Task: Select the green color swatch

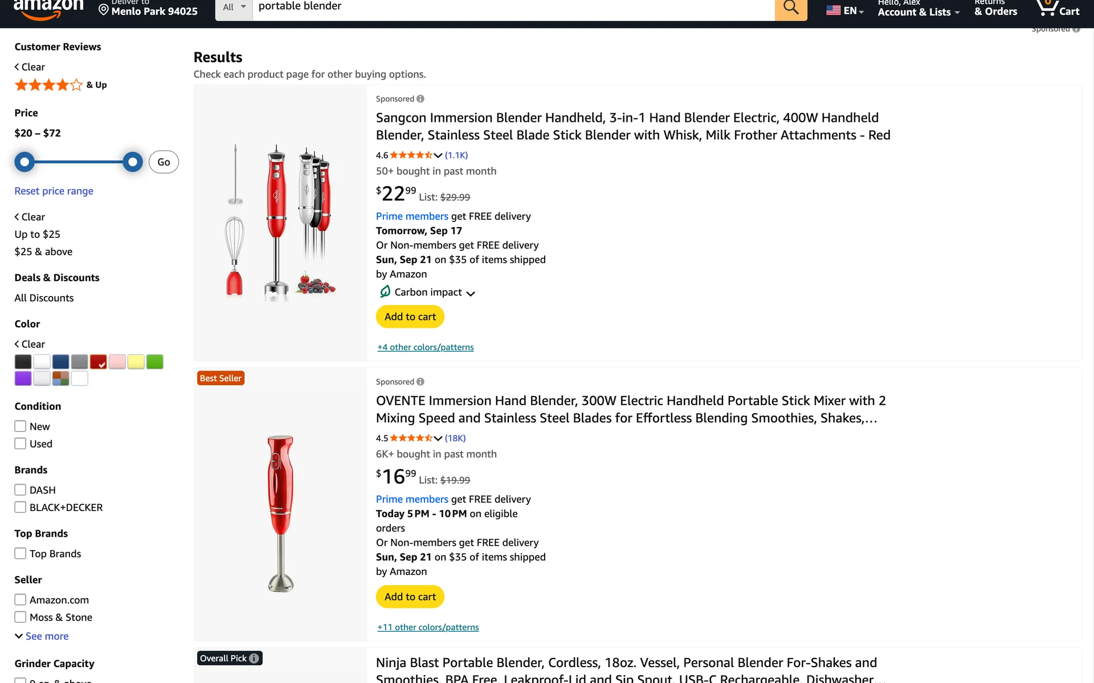Action: pyautogui.click(x=155, y=362)
